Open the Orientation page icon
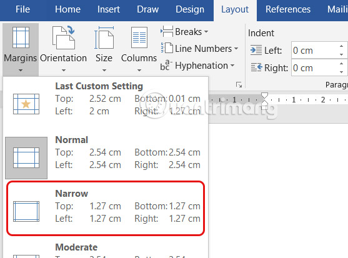 point(64,37)
